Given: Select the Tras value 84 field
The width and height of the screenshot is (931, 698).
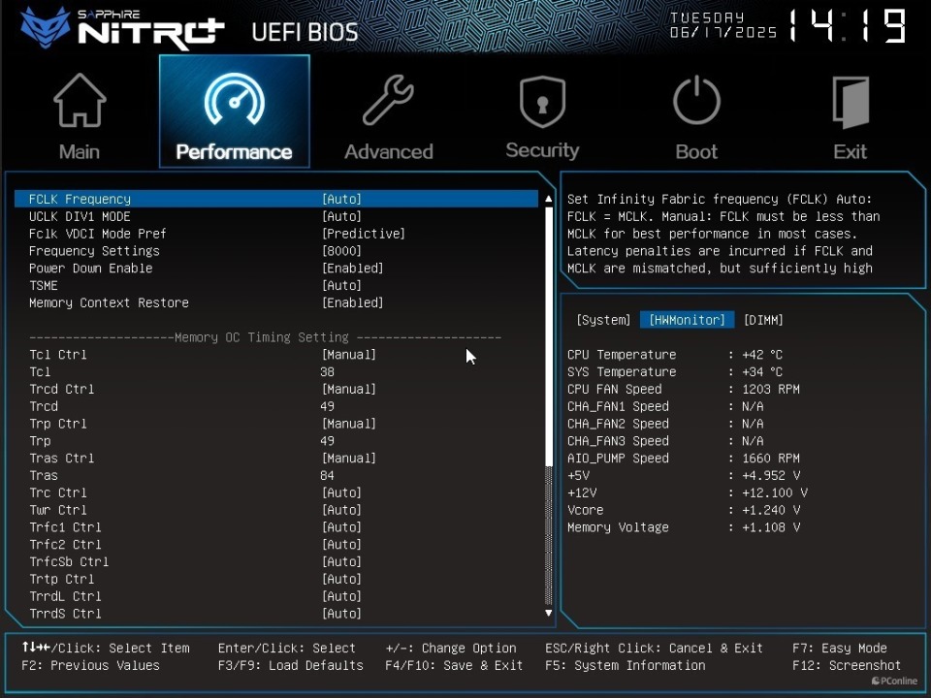Looking at the screenshot, I should tap(328, 476).
